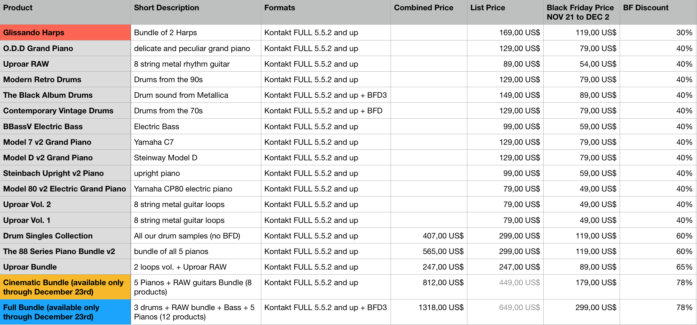Select the Black Friday Price header cell
Viewport: 697px width, 325px height.
click(581, 12)
